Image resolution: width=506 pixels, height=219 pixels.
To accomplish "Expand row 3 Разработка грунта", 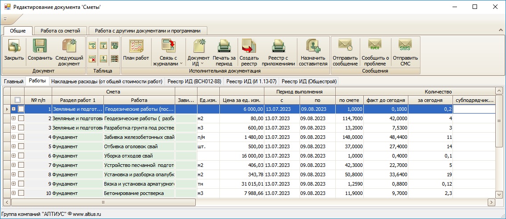I will (x=14, y=128).
